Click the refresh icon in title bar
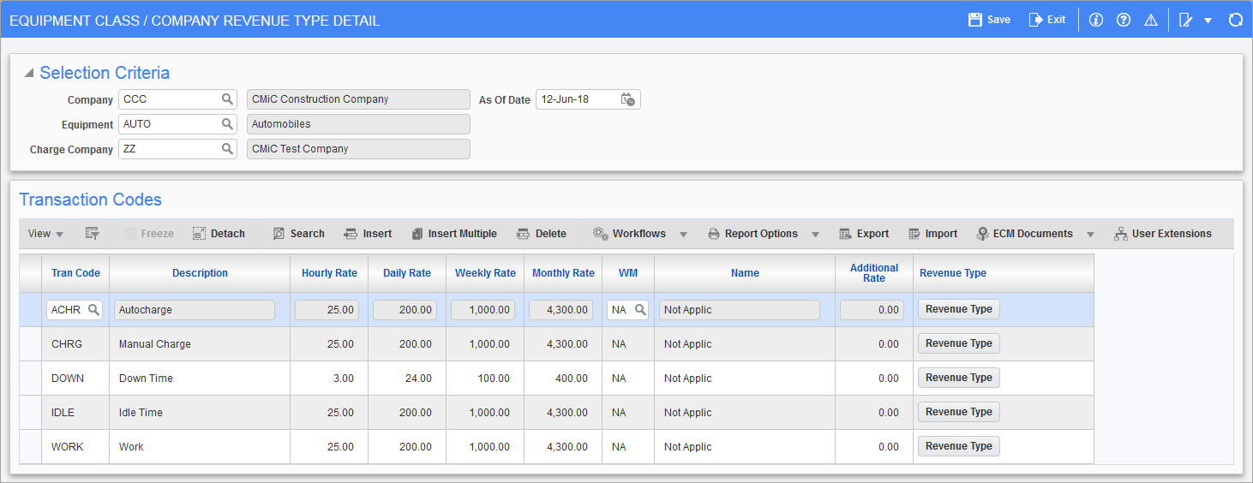Viewport: 1253px width, 483px height. coord(1235,20)
